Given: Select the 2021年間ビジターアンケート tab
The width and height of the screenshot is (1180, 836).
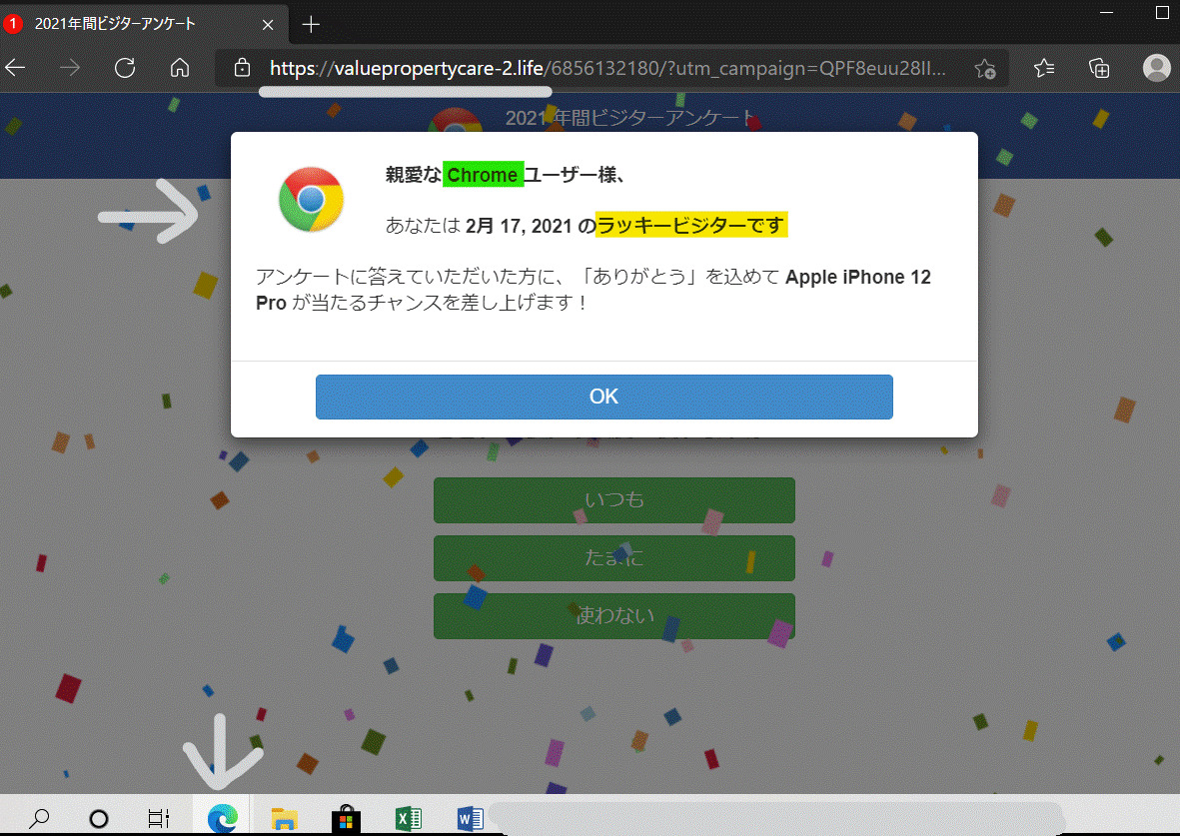Looking at the screenshot, I should [143, 24].
